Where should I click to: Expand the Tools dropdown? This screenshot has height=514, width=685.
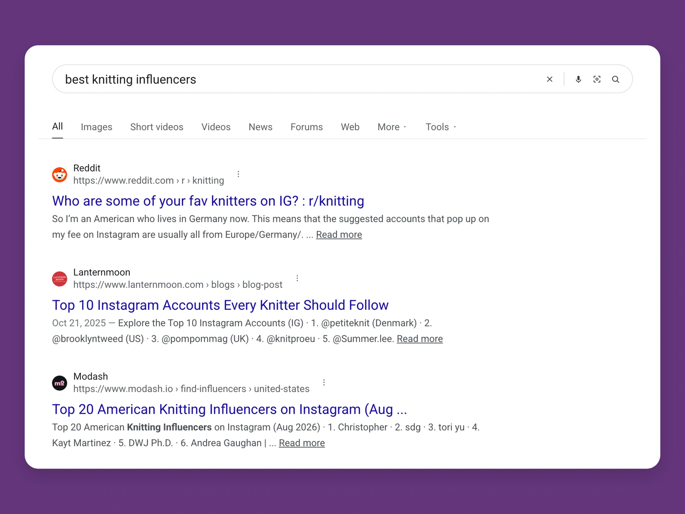pyautogui.click(x=441, y=127)
